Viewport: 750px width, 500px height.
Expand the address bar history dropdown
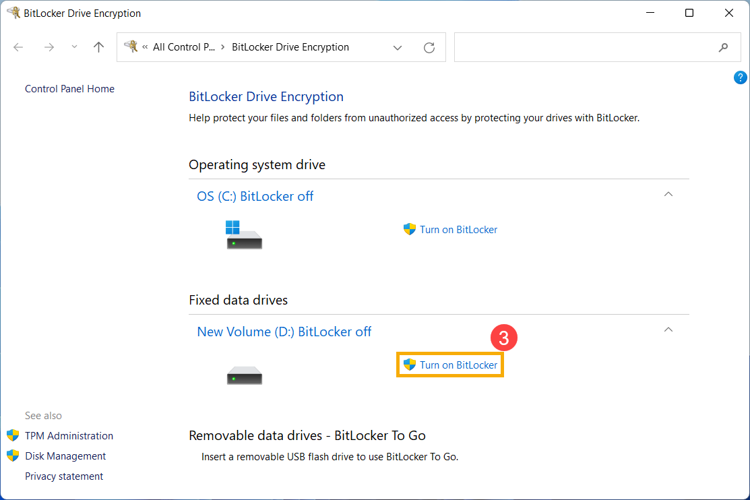398,47
